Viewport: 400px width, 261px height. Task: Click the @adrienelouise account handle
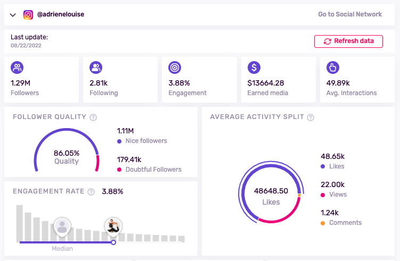(61, 15)
